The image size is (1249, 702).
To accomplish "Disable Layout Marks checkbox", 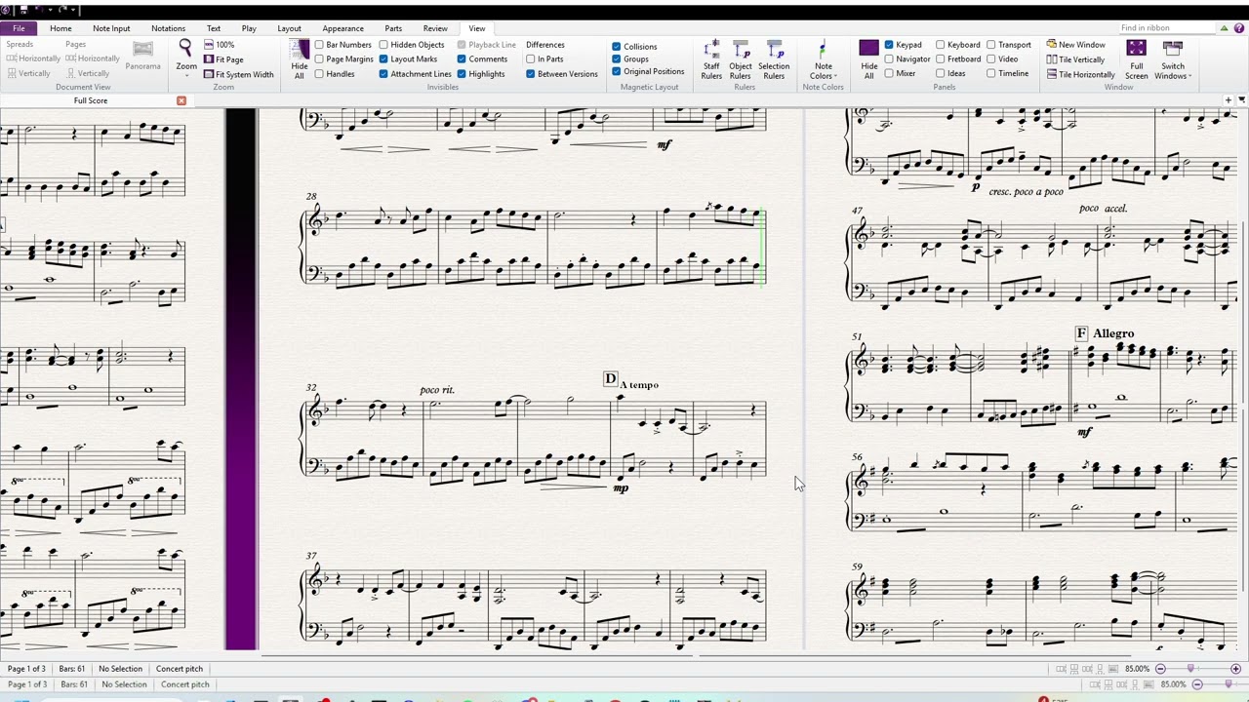I will tap(383, 59).
